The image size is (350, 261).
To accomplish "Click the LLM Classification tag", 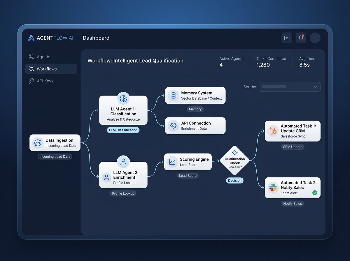I will click(123, 130).
